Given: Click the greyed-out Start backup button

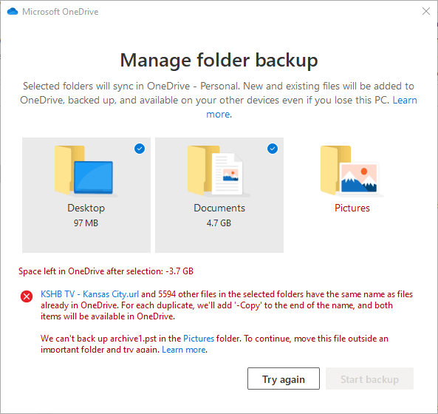Looking at the screenshot, I should [369, 379].
